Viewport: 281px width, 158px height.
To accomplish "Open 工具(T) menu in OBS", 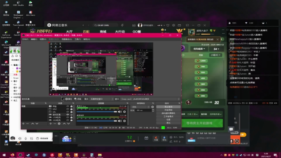I will tap(78, 39).
